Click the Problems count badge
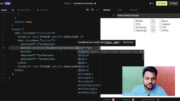The image size is (180, 101). (x=133, y=100)
